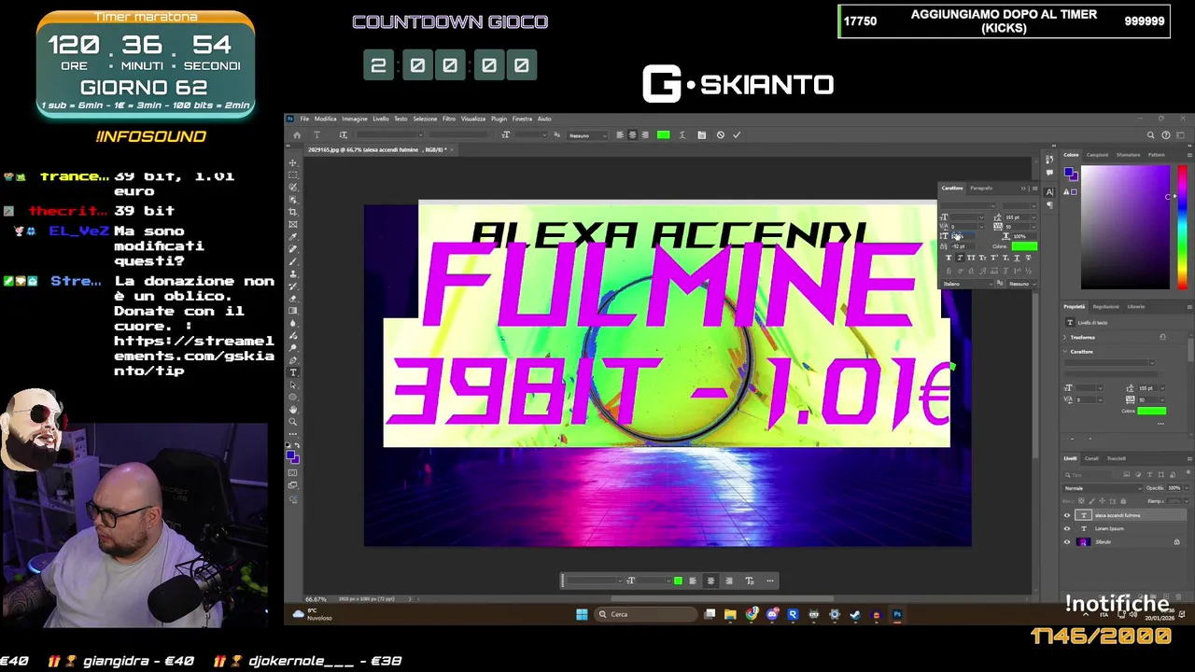Select the Eyedropper tool

pyautogui.click(x=292, y=237)
